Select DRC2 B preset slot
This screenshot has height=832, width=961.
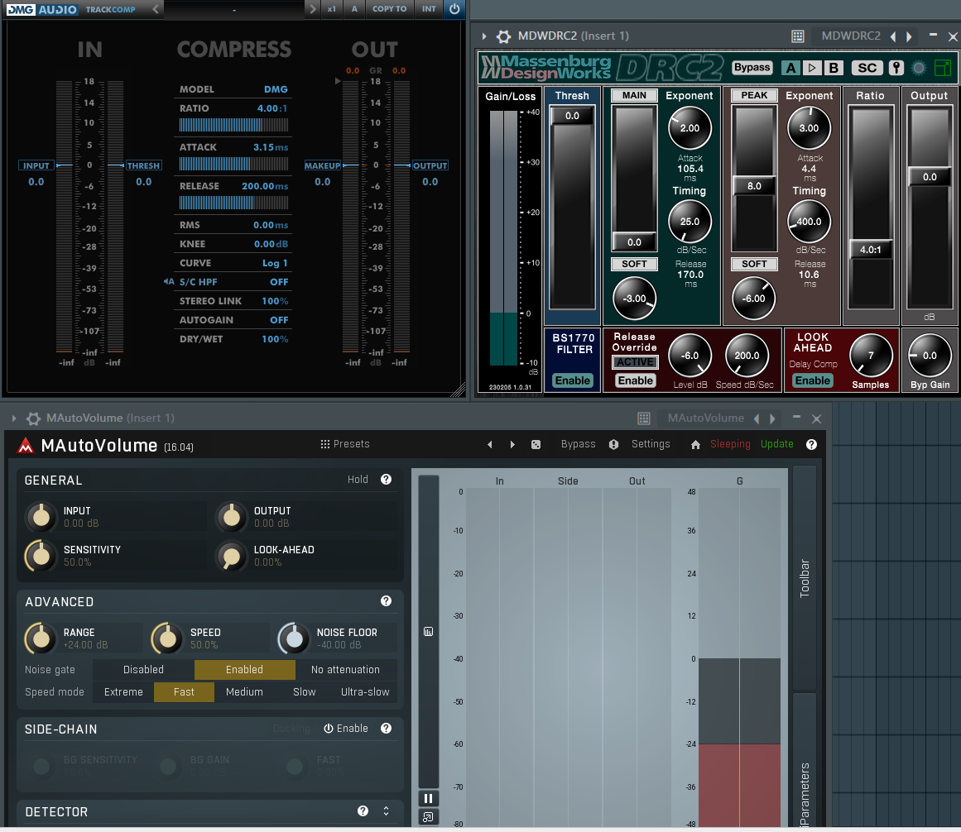pos(834,67)
